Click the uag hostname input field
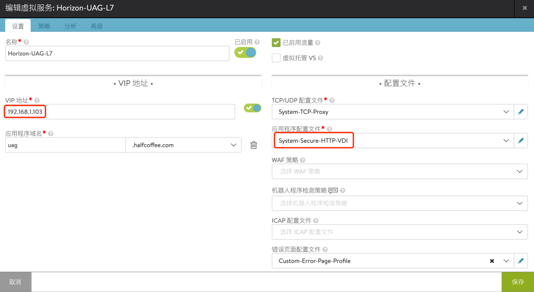This screenshot has height=292, width=534. click(x=65, y=145)
